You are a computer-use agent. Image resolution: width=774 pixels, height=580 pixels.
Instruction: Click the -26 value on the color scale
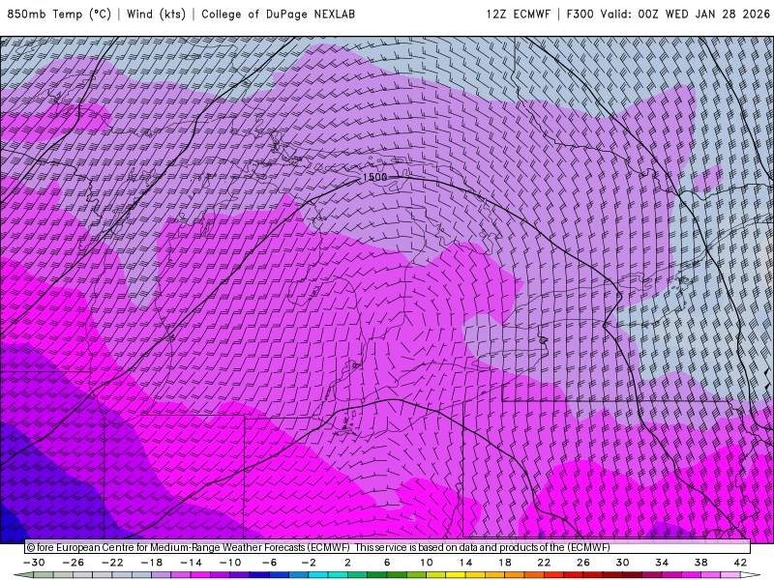(74, 563)
